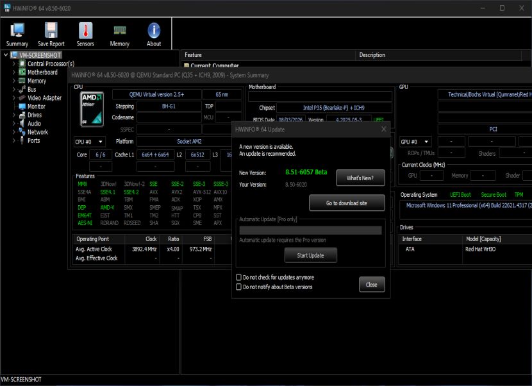Click the Monitor tree icon

pyautogui.click(x=22, y=106)
